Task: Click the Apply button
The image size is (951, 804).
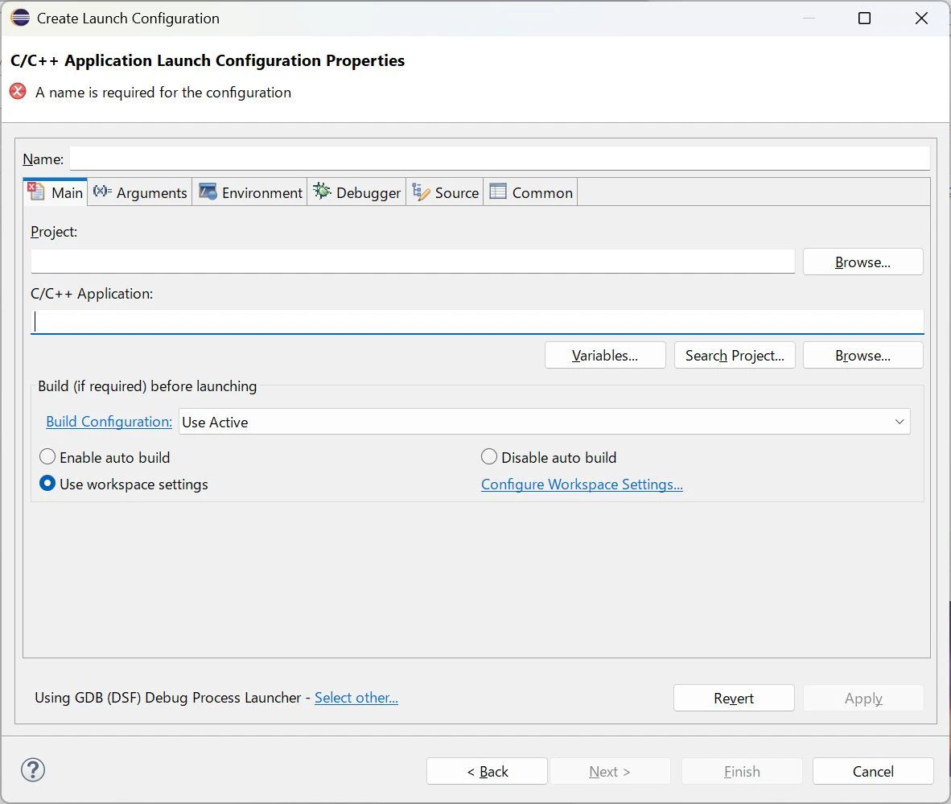Action: point(863,698)
